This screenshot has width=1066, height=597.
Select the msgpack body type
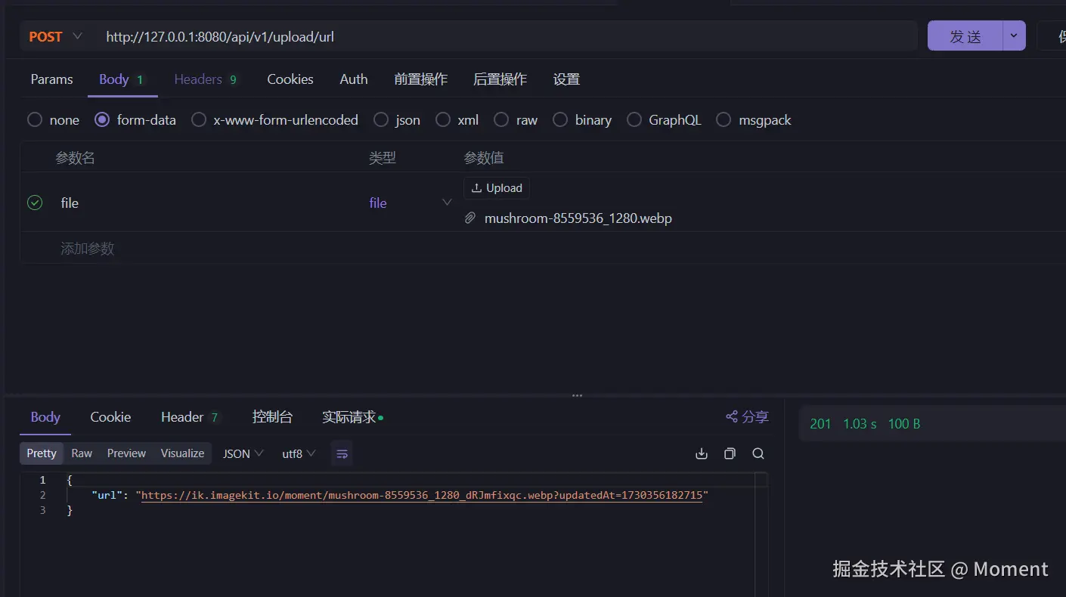(x=724, y=119)
